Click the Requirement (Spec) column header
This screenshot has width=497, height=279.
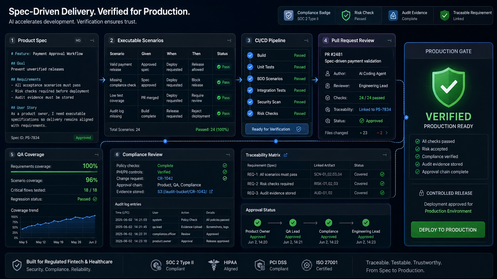coord(262,165)
